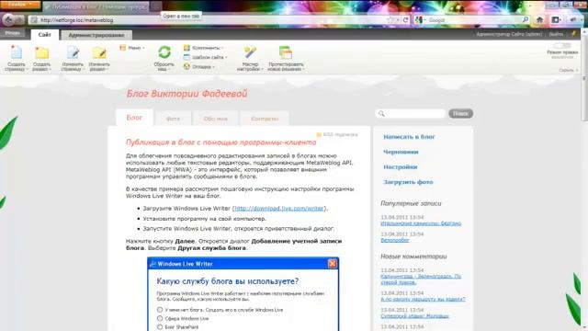Click the Написать в блог link
This screenshot has height=331, width=588.
click(x=409, y=137)
